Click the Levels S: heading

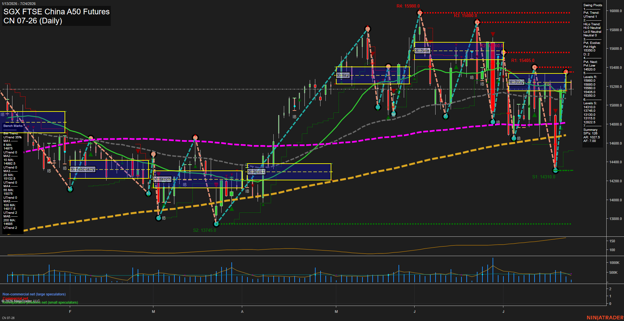[x=590, y=103]
